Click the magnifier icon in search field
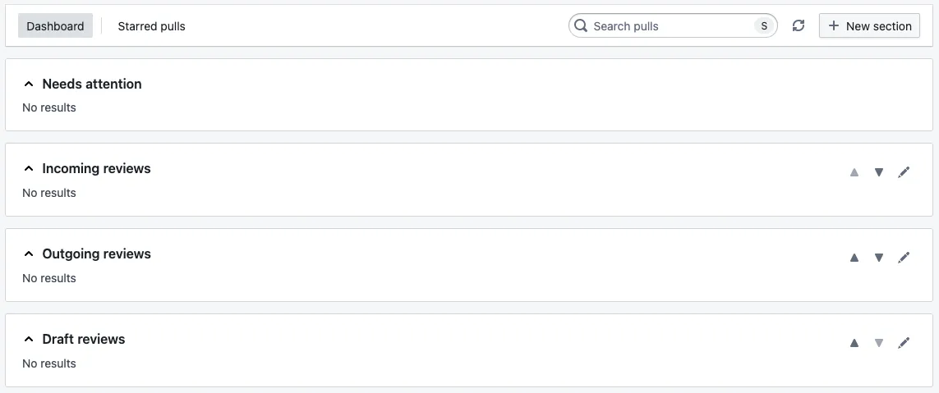The height and width of the screenshot is (393, 939). click(x=581, y=26)
